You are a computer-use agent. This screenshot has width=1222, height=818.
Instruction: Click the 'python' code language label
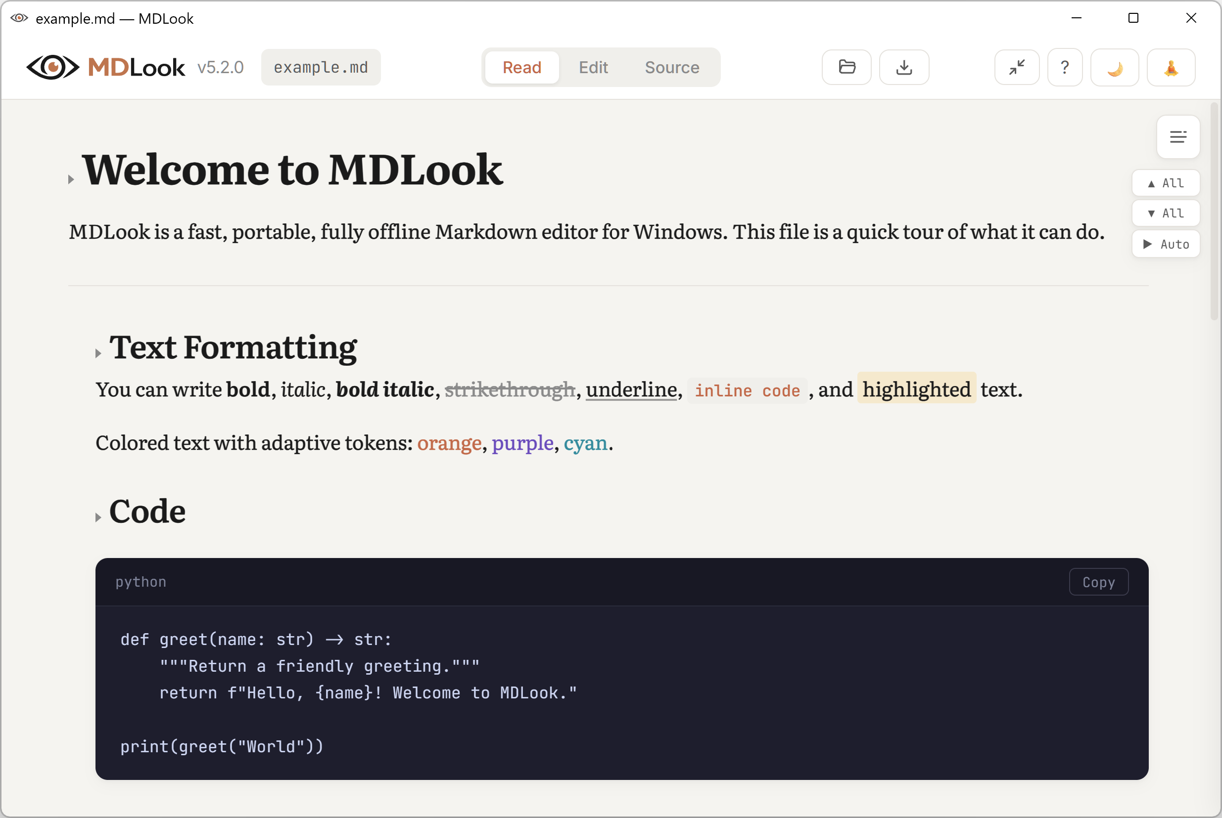(141, 582)
